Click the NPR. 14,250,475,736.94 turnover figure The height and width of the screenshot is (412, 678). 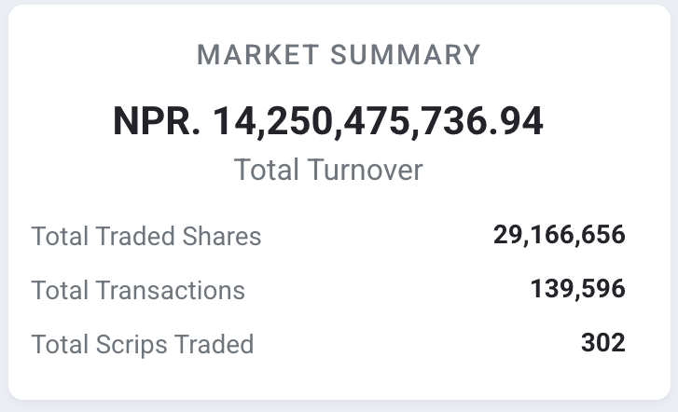point(327,121)
